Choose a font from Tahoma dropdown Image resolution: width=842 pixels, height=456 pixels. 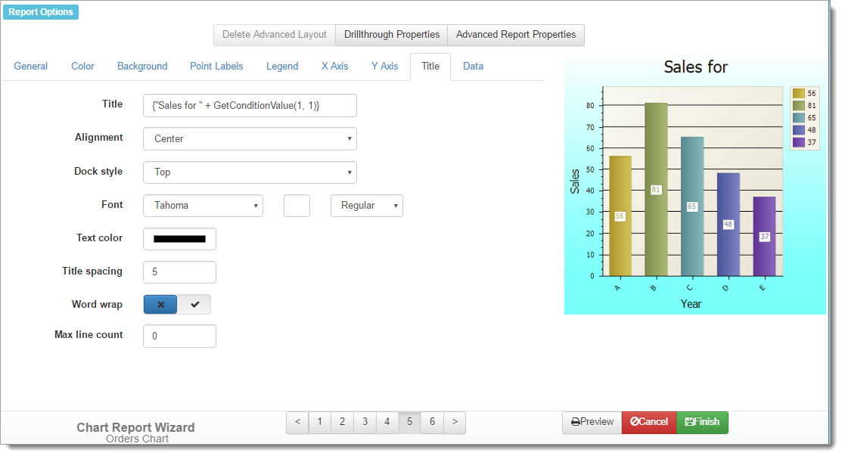point(203,206)
